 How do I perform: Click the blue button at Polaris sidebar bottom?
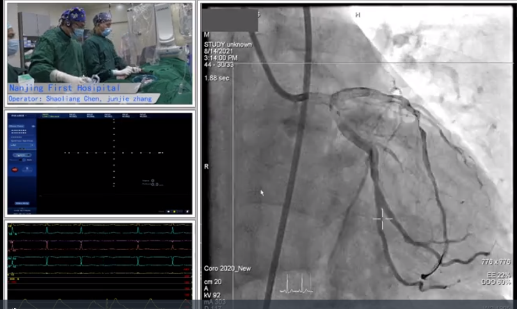point(22,203)
